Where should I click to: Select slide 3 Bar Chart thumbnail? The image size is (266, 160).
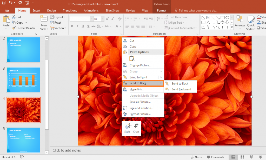click(23, 80)
